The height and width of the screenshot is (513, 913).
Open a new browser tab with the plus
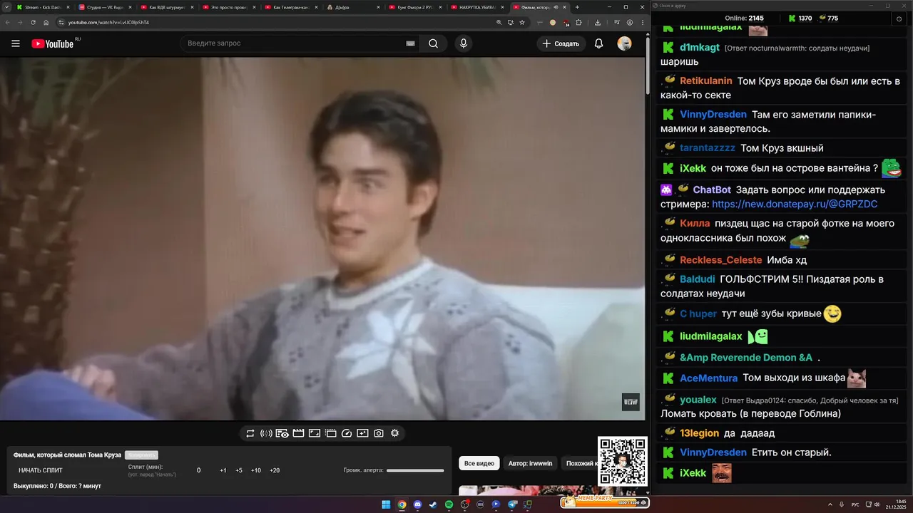click(x=577, y=7)
